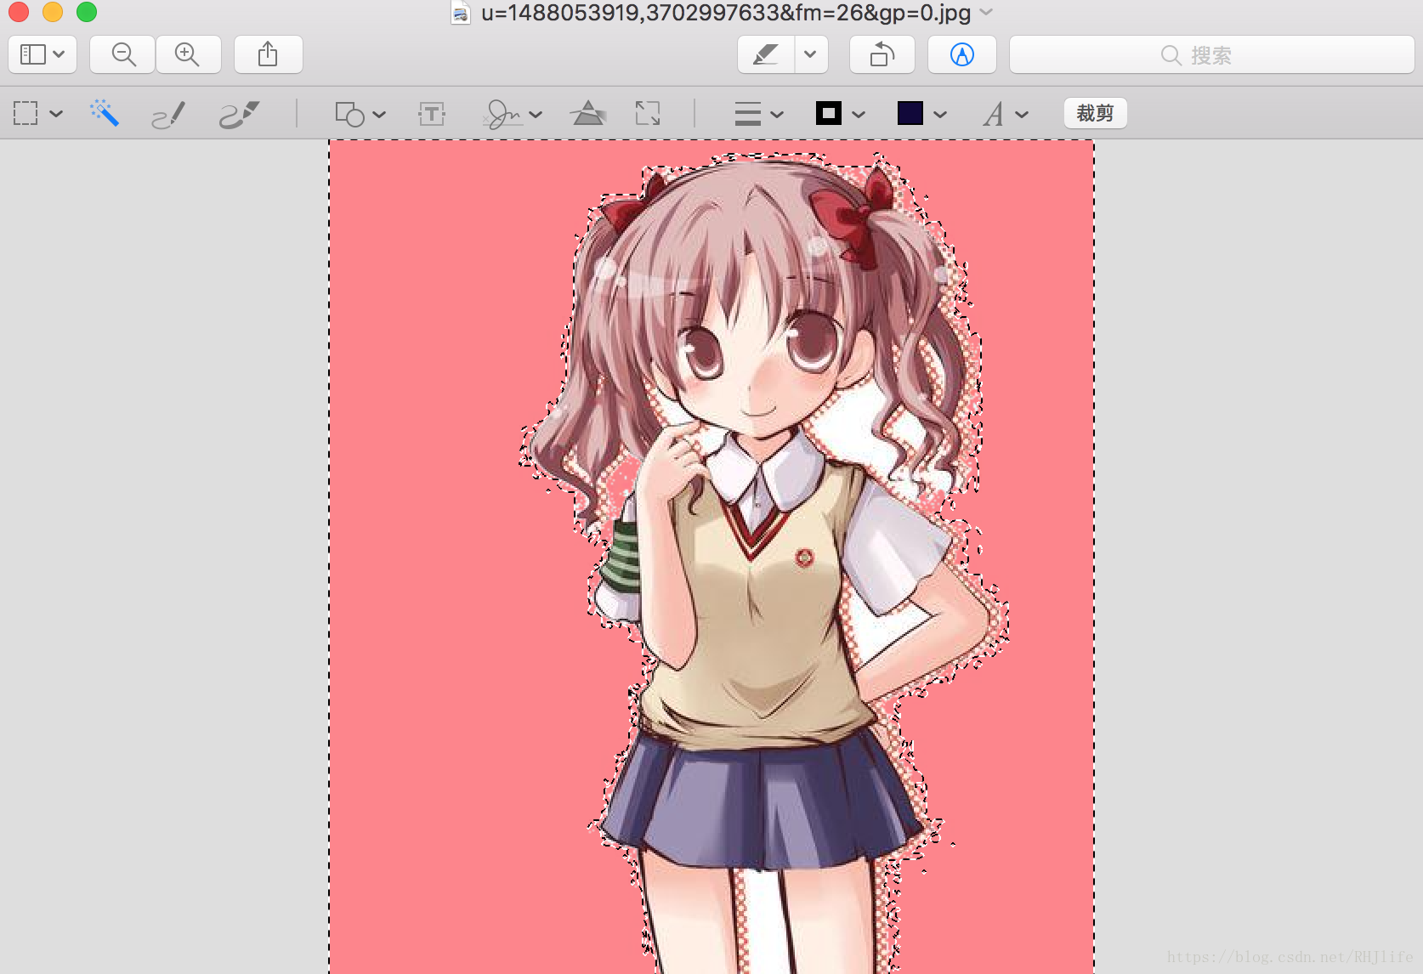
Task: Click the 裁剪 crop button
Action: point(1095,113)
